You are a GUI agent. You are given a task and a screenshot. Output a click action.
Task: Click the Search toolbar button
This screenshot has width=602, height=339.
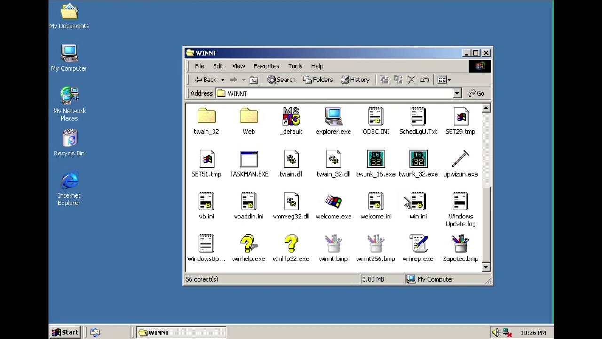click(282, 80)
